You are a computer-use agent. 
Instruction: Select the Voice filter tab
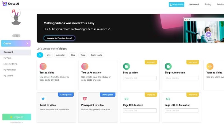[83, 55]
